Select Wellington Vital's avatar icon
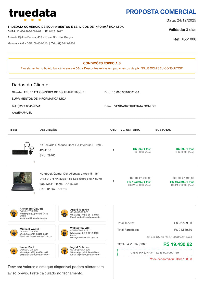 [x=64, y=233]
